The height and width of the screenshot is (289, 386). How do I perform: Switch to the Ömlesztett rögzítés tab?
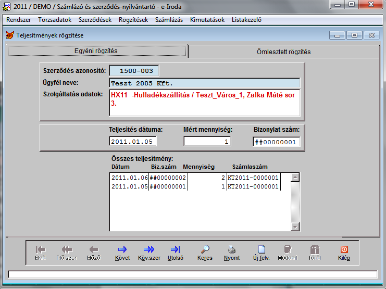click(x=283, y=52)
